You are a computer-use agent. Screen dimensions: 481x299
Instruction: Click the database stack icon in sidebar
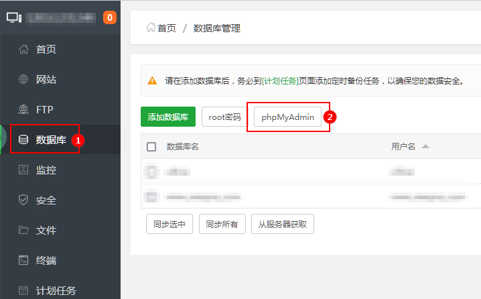click(x=23, y=139)
